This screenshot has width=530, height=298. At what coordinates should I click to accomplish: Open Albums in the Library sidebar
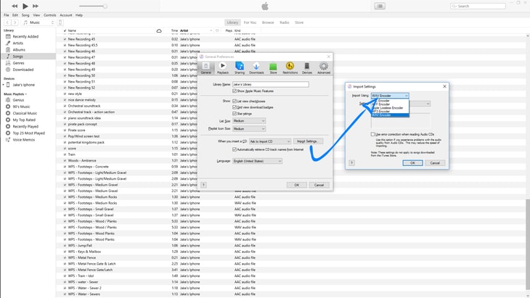[x=19, y=49]
